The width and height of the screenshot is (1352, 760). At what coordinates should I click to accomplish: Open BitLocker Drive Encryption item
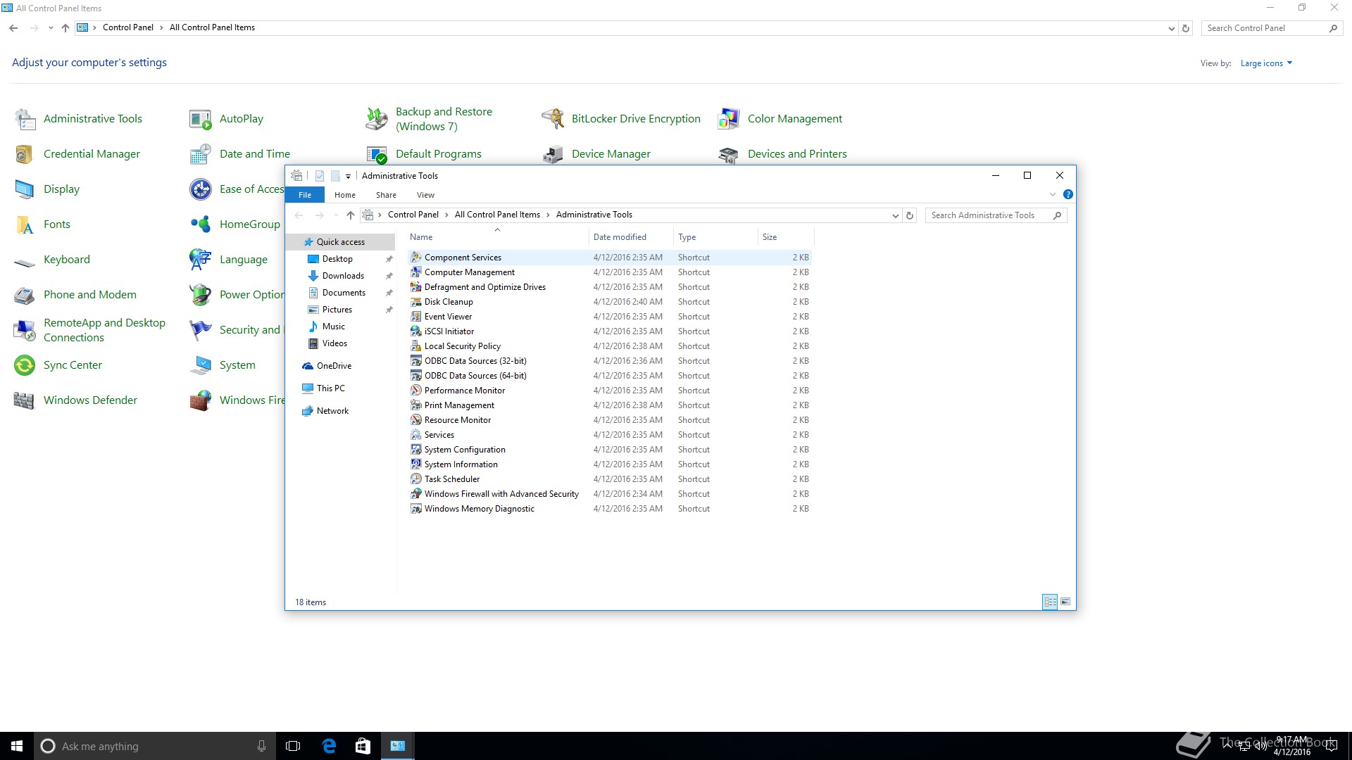[x=621, y=119]
